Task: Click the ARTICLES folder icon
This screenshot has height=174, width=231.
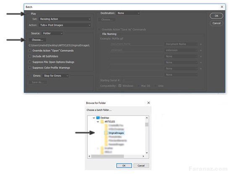Action: (x=102, y=122)
